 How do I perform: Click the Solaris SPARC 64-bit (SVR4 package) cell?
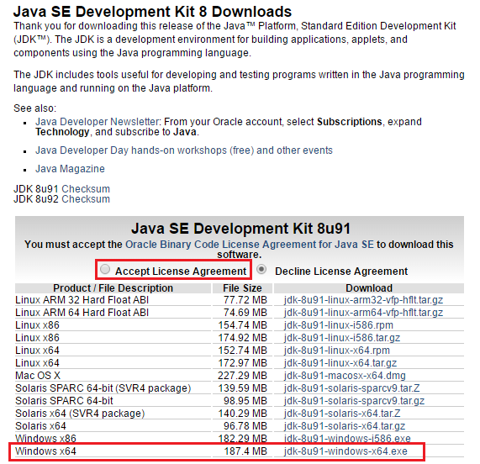(113, 388)
